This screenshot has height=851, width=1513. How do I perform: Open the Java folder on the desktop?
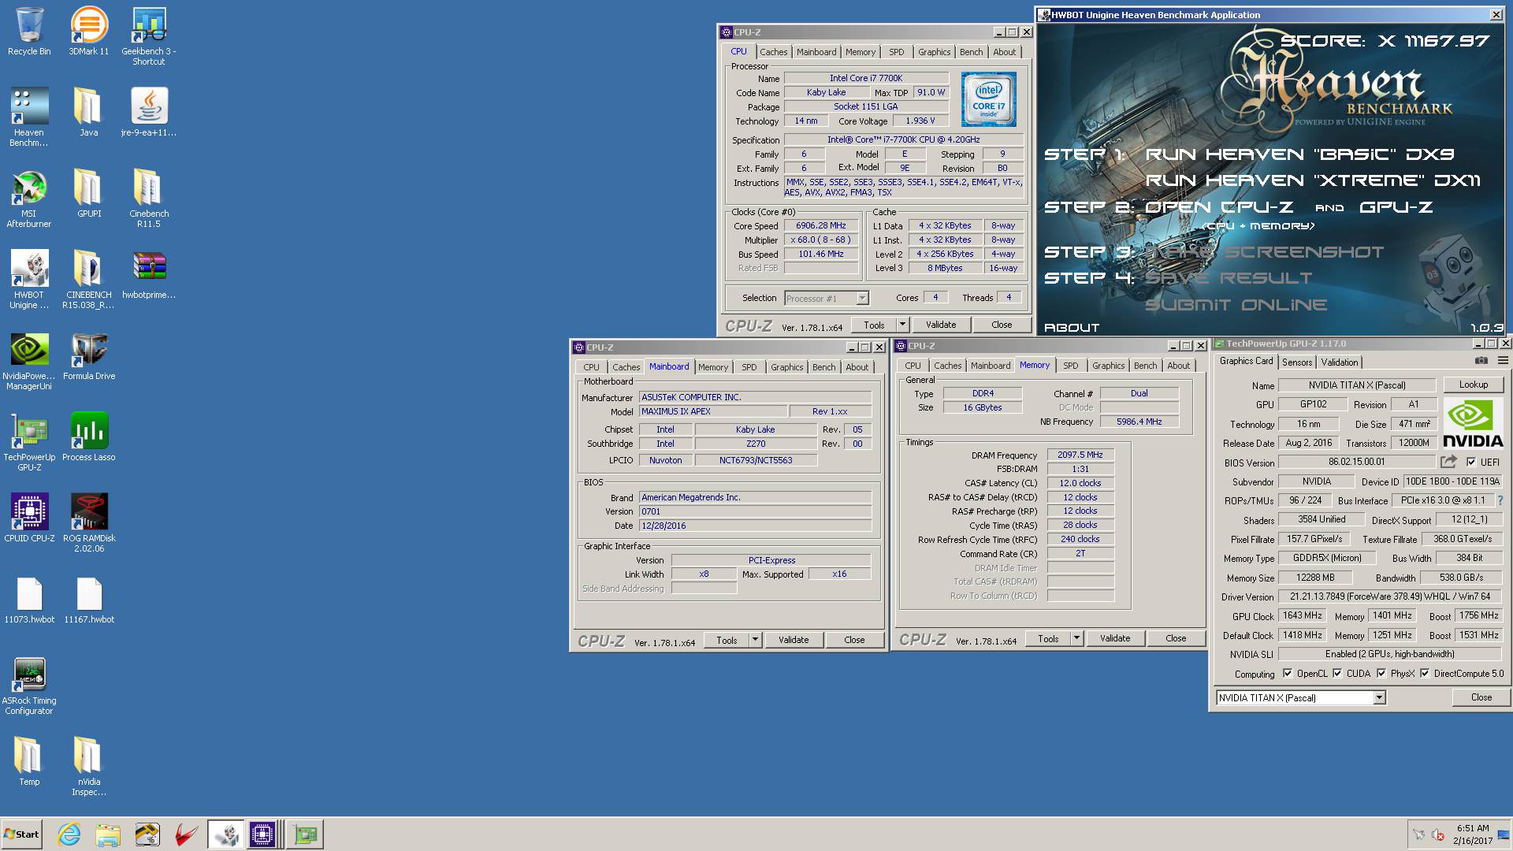coord(89,113)
